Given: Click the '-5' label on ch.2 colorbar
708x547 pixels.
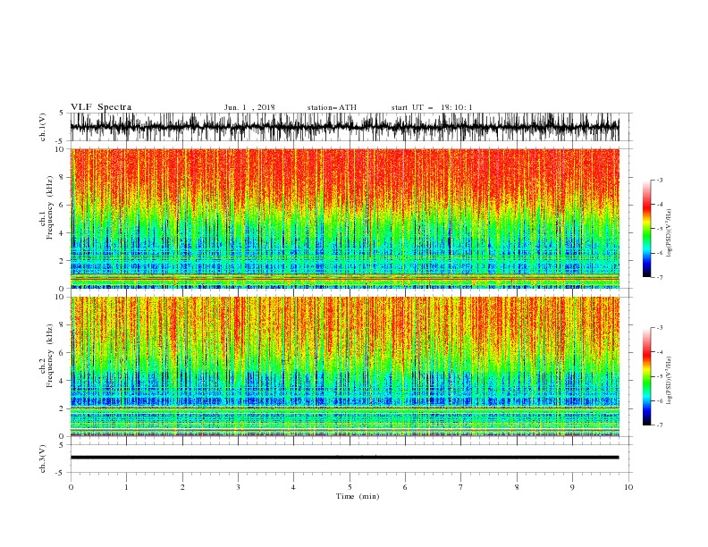Looking at the screenshot, I should pos(660,376).
